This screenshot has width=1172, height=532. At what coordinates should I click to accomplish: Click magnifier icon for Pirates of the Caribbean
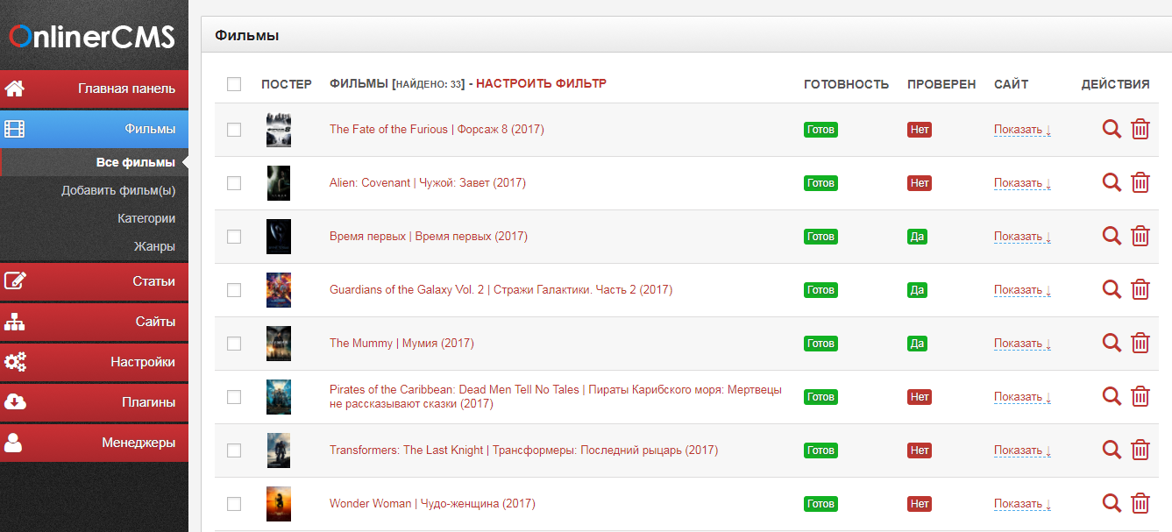click(1112, 397)
